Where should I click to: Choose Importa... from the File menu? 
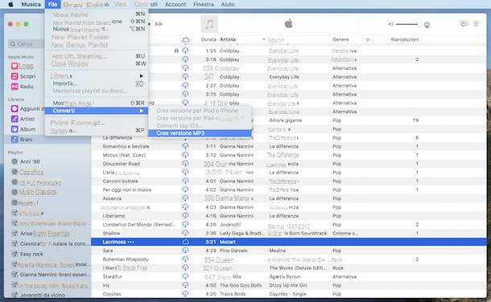point(65,84)
